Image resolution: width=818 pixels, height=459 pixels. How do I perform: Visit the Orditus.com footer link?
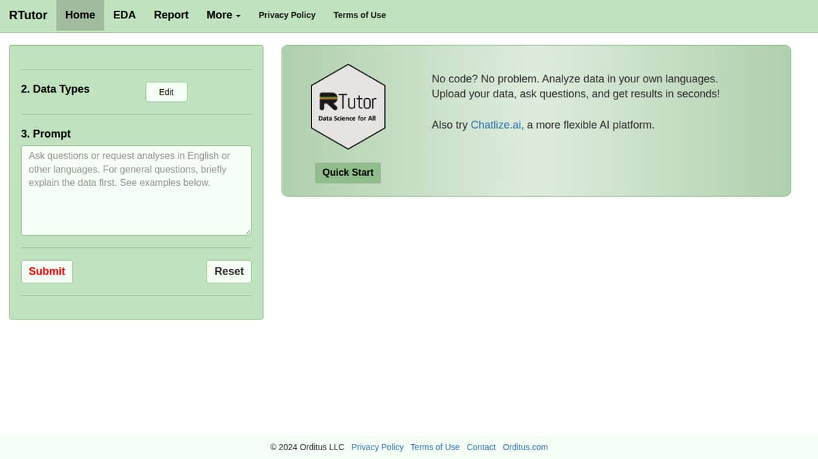point(525,447)
